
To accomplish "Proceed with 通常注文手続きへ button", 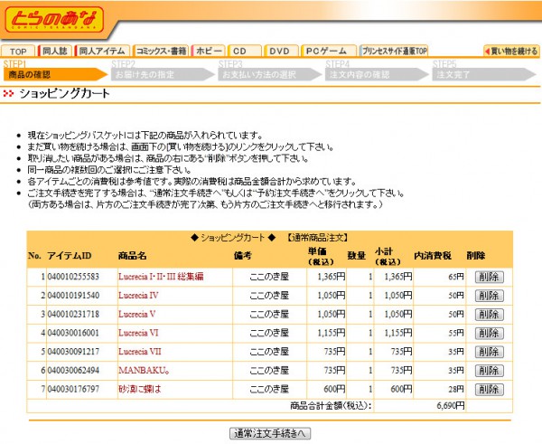I will coord(270,433).
